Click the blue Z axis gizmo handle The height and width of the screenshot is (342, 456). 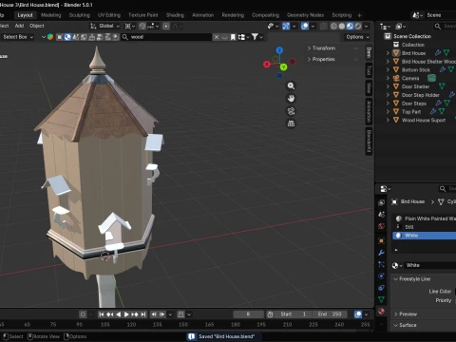(x=279, y=50)
